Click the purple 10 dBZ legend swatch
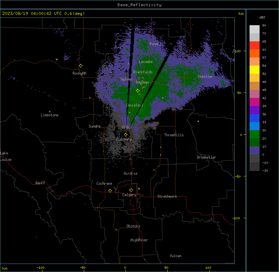Viewport: 279px width, 272px height. tap(254, 150)
